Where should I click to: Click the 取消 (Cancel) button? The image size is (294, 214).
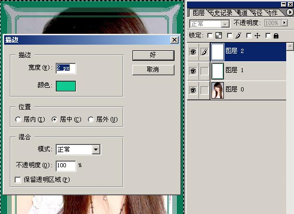[x=153, y=70]
